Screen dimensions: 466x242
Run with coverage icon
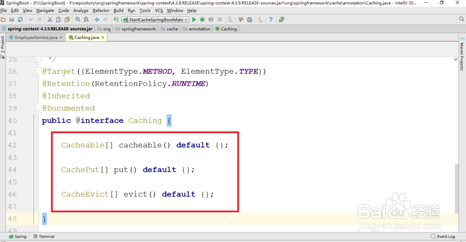(x=211, y=20)
